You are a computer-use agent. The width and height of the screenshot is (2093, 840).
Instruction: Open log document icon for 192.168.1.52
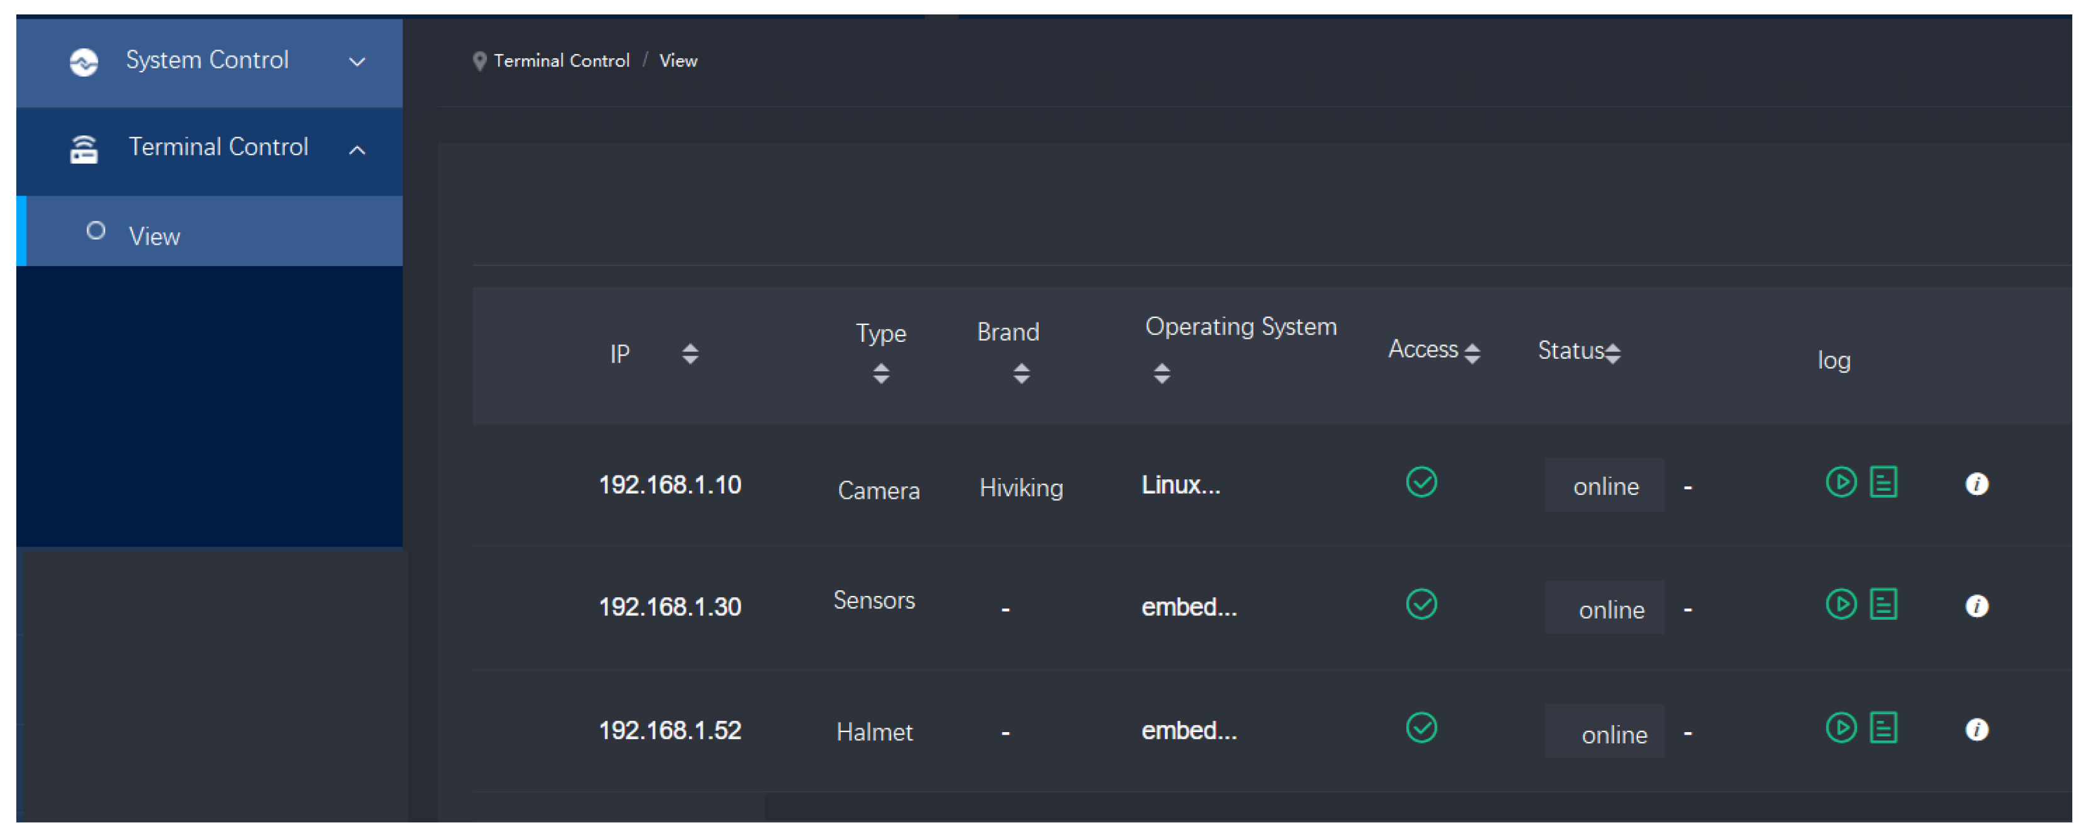1883,728
